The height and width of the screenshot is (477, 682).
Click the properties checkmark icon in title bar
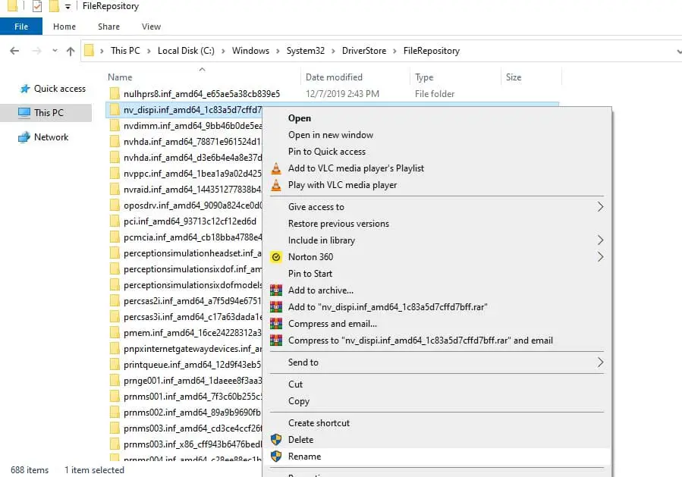36,7
